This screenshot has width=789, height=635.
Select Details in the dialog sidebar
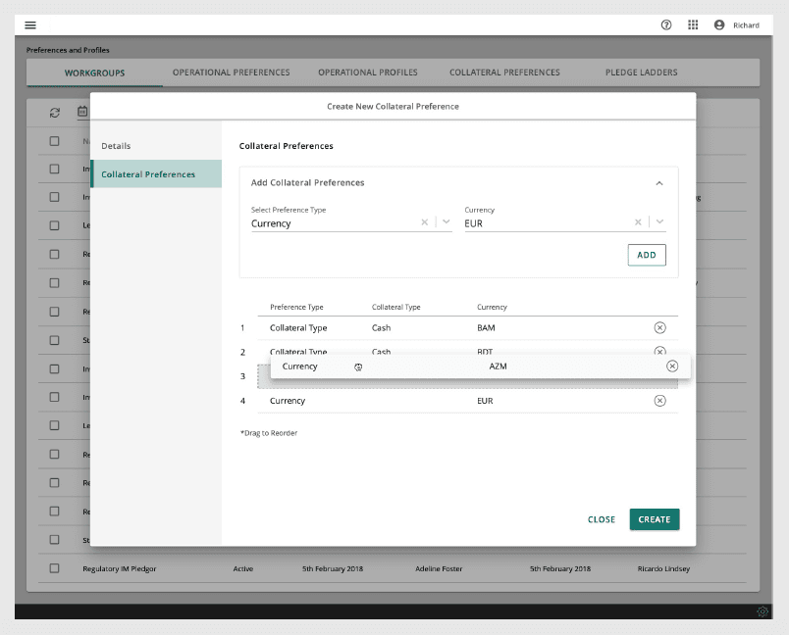[116, 146]
